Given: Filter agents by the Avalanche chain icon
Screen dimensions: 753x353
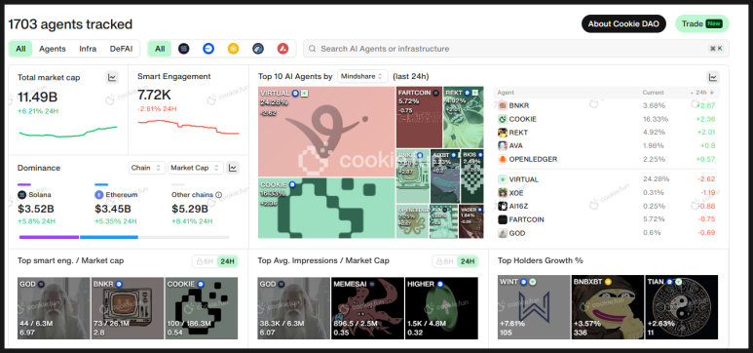Looking at the screenshot, I should click(282, 49).
